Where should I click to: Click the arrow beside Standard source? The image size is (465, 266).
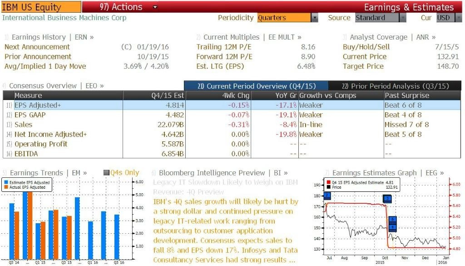[402, 18]
